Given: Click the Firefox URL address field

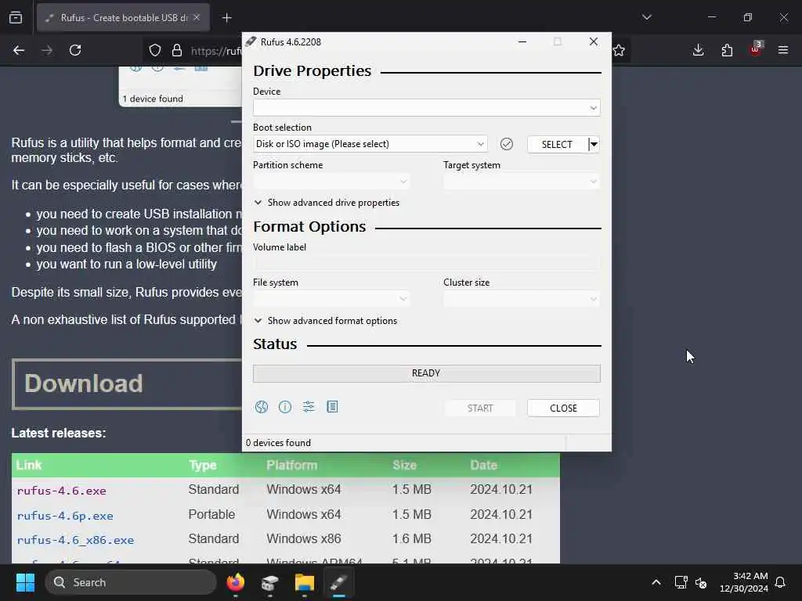Looking at the screenshot, I should click(x=215, y=51).
